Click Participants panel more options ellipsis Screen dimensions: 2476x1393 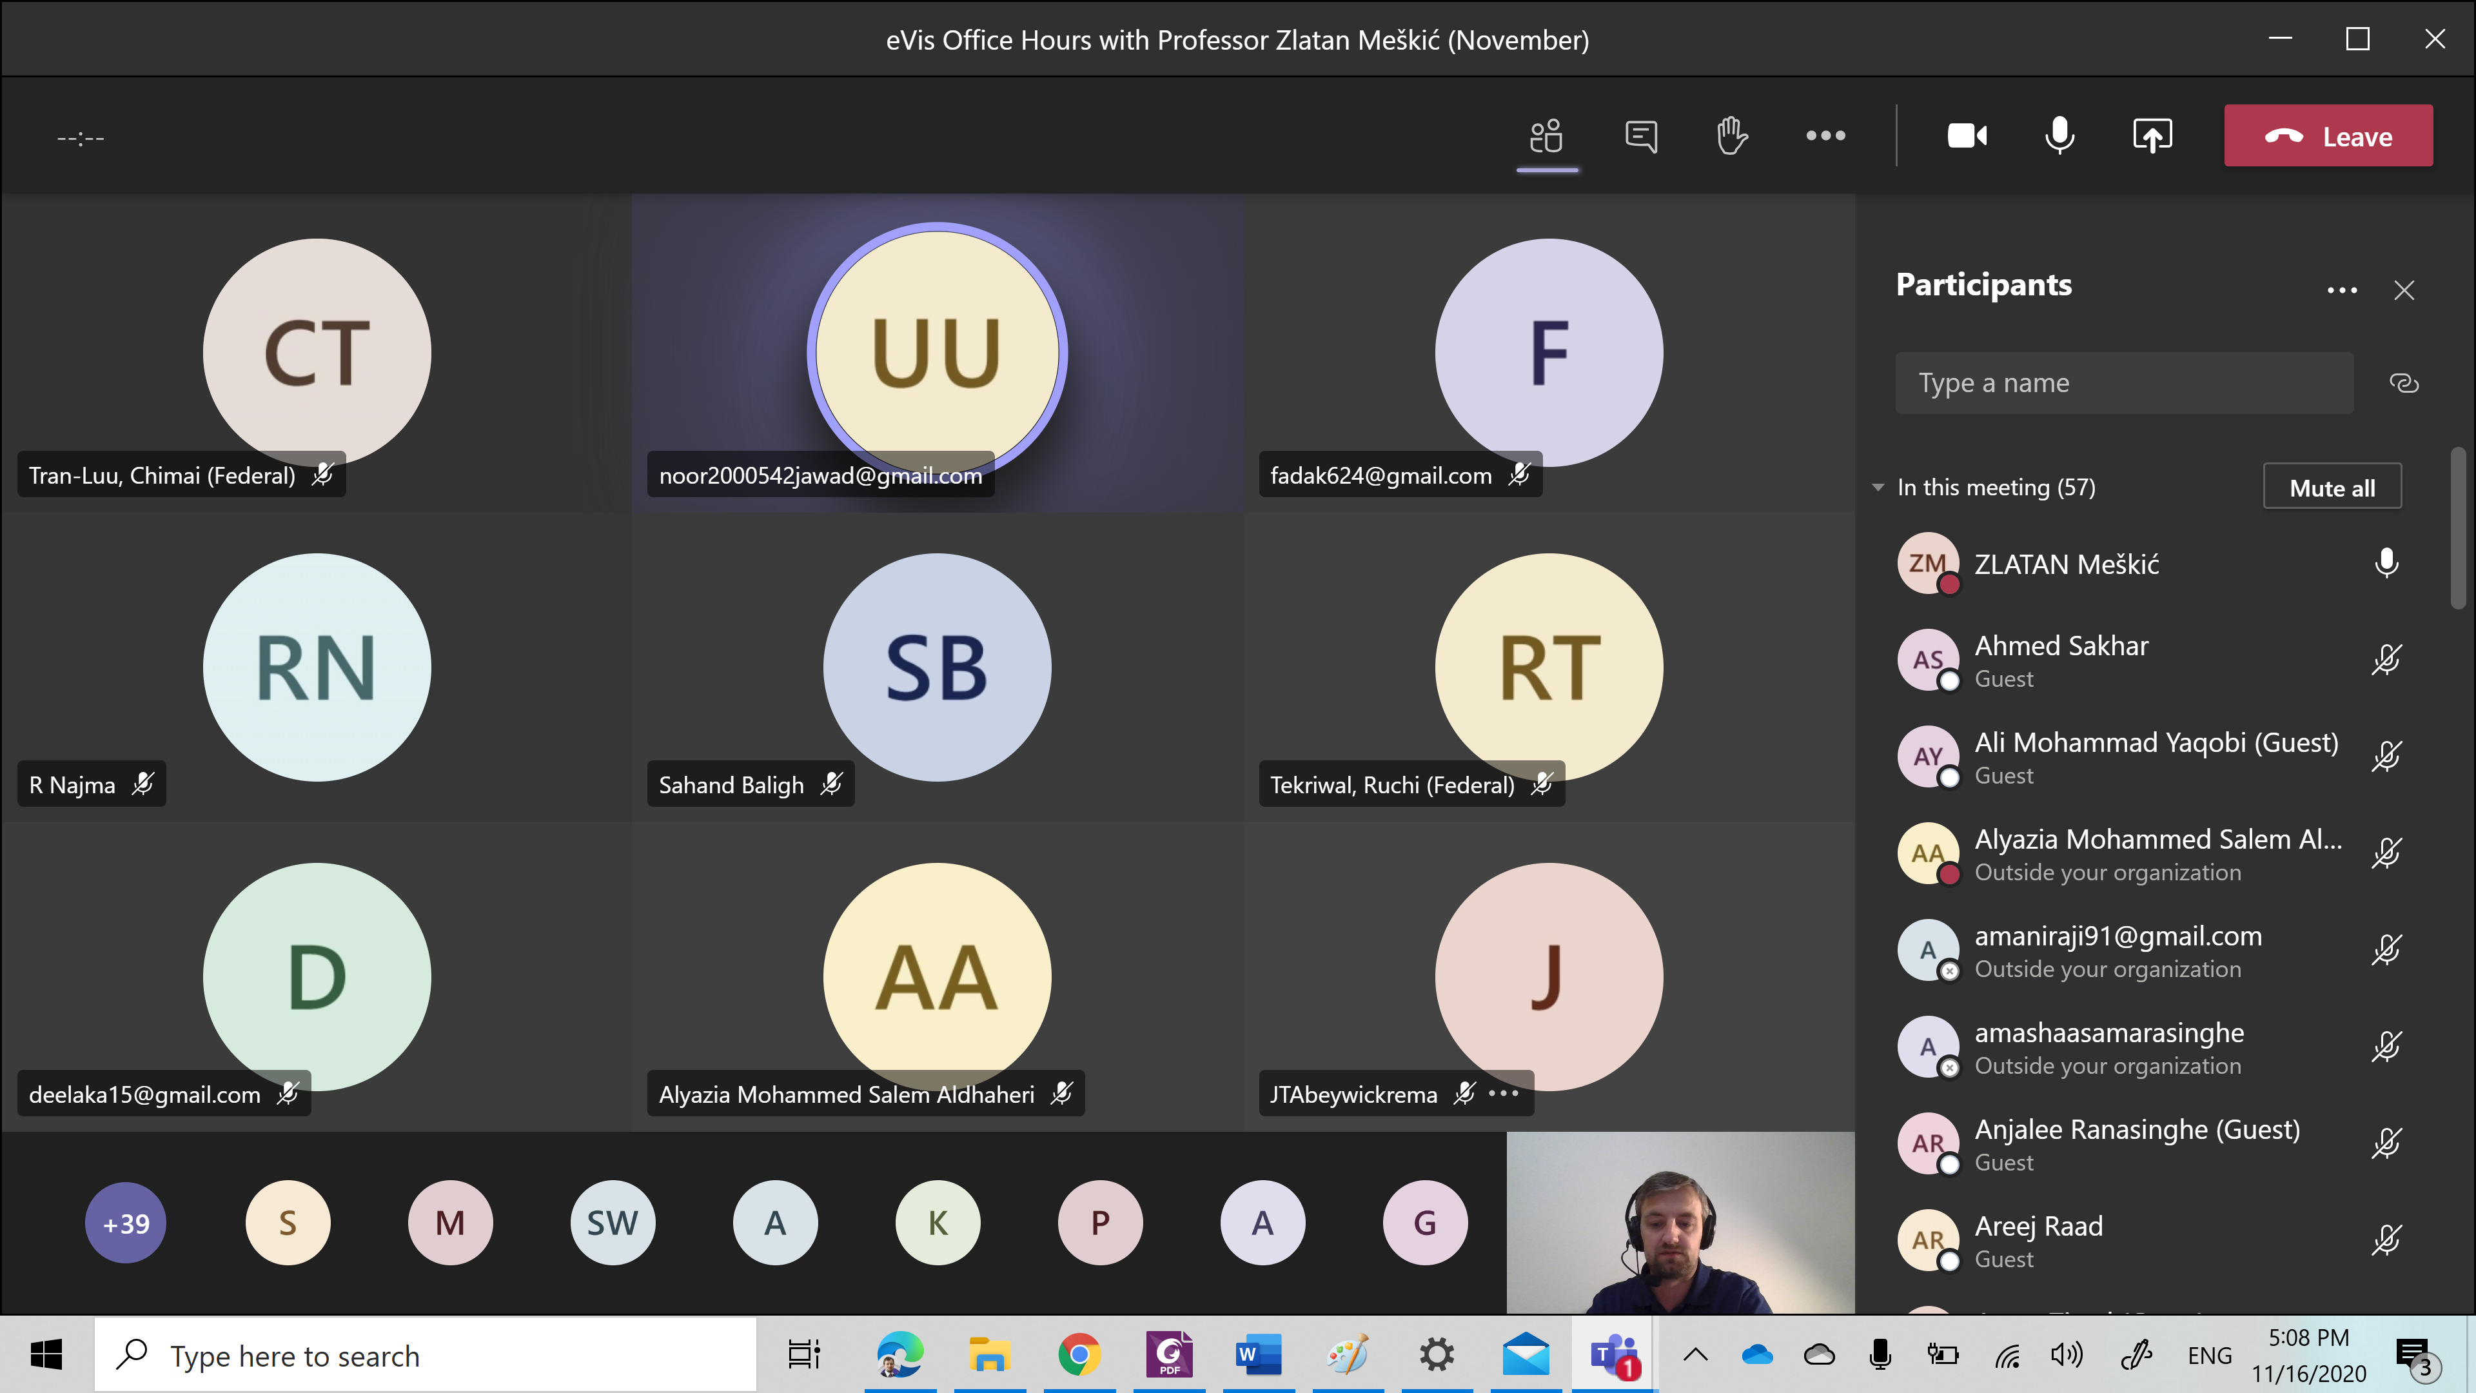click(x=2342, y=286)
